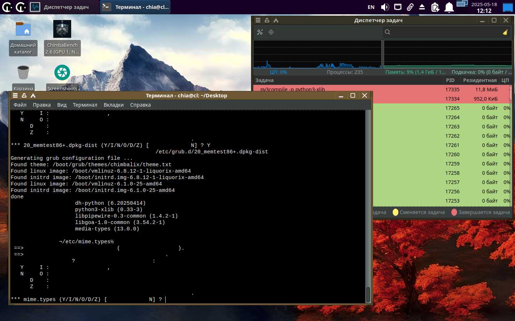Open Task Manager settings tools icon
This screenshot has height=321, width=515.
(x=260, y=32)
